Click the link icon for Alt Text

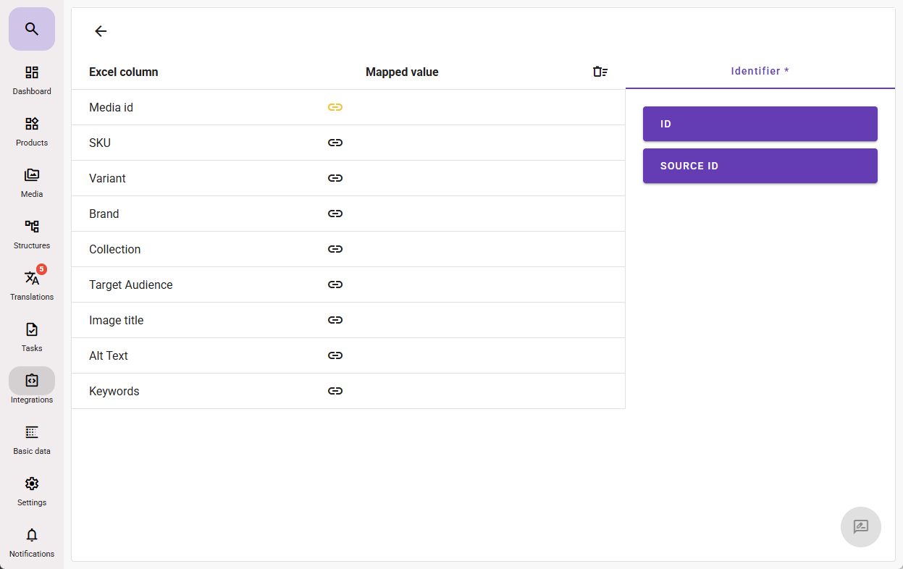[x=335, y=355]
